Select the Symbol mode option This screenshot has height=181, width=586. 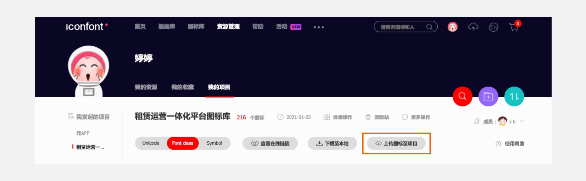pos(214,143)
